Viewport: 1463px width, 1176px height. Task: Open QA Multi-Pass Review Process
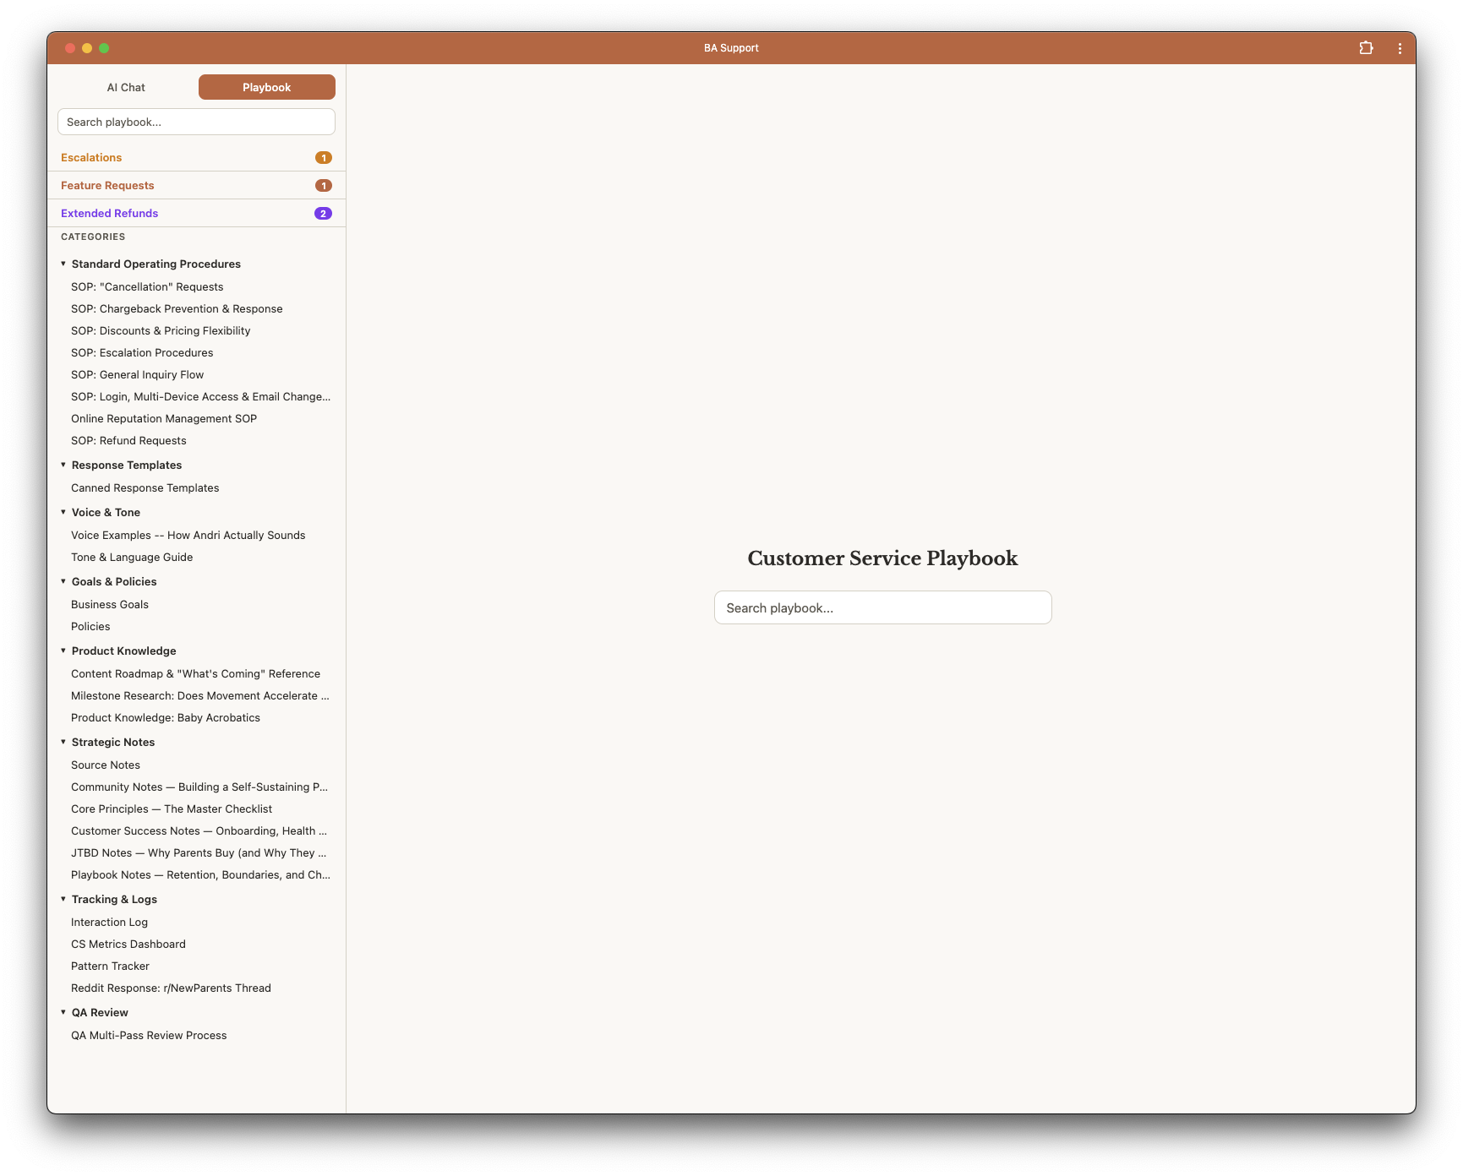(x=149, y=1036)
